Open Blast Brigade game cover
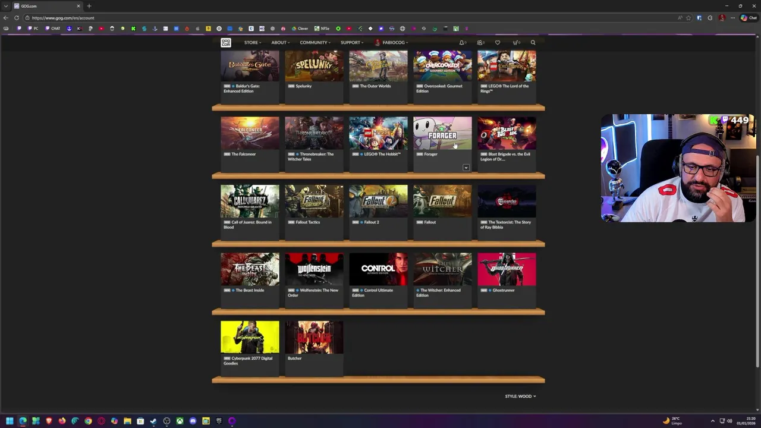The image size is (761, 428). 507,133
